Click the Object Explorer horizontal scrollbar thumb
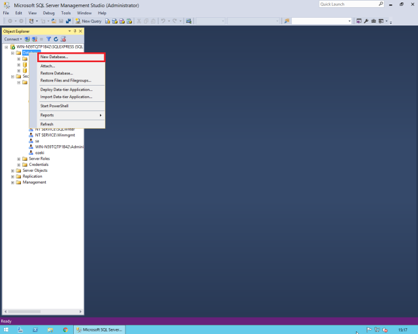 24,312
